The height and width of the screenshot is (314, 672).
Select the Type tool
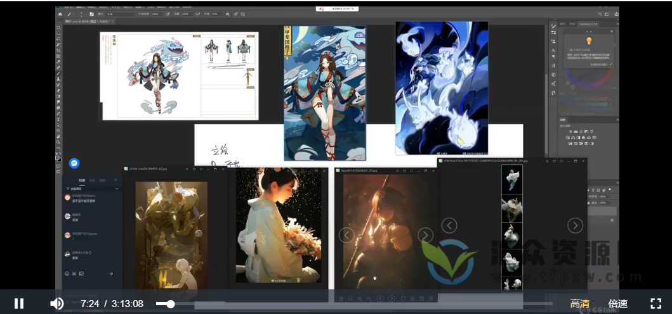[x=59, y=118]
